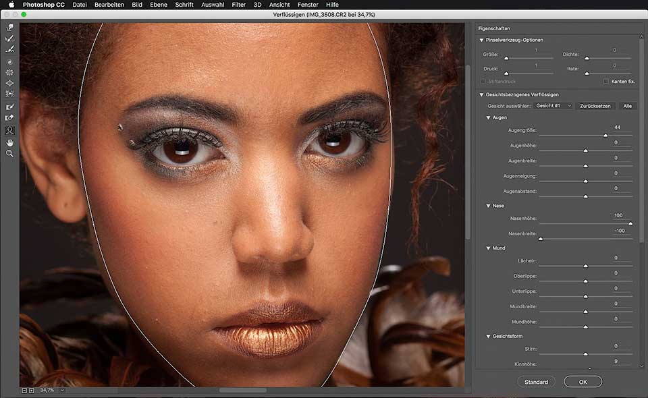Open the Ebene menu

(159, 5)
